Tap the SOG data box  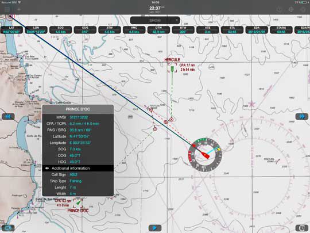click(x=60, y=30)
